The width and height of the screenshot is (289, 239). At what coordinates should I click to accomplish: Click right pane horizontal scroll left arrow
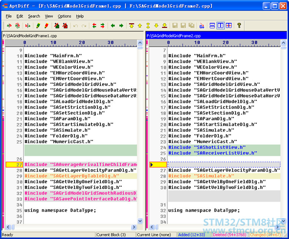point(152,227)
